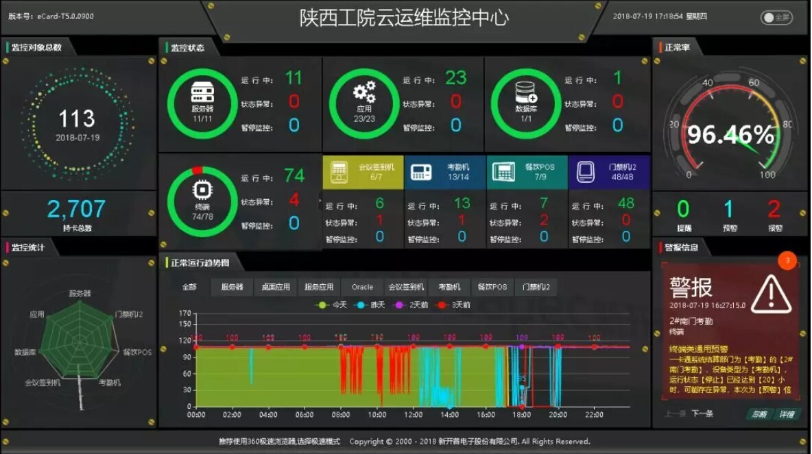This screenshot has height=454, width=812.
Task: Open the 终端 chip icon status circle
Action: 202,189
